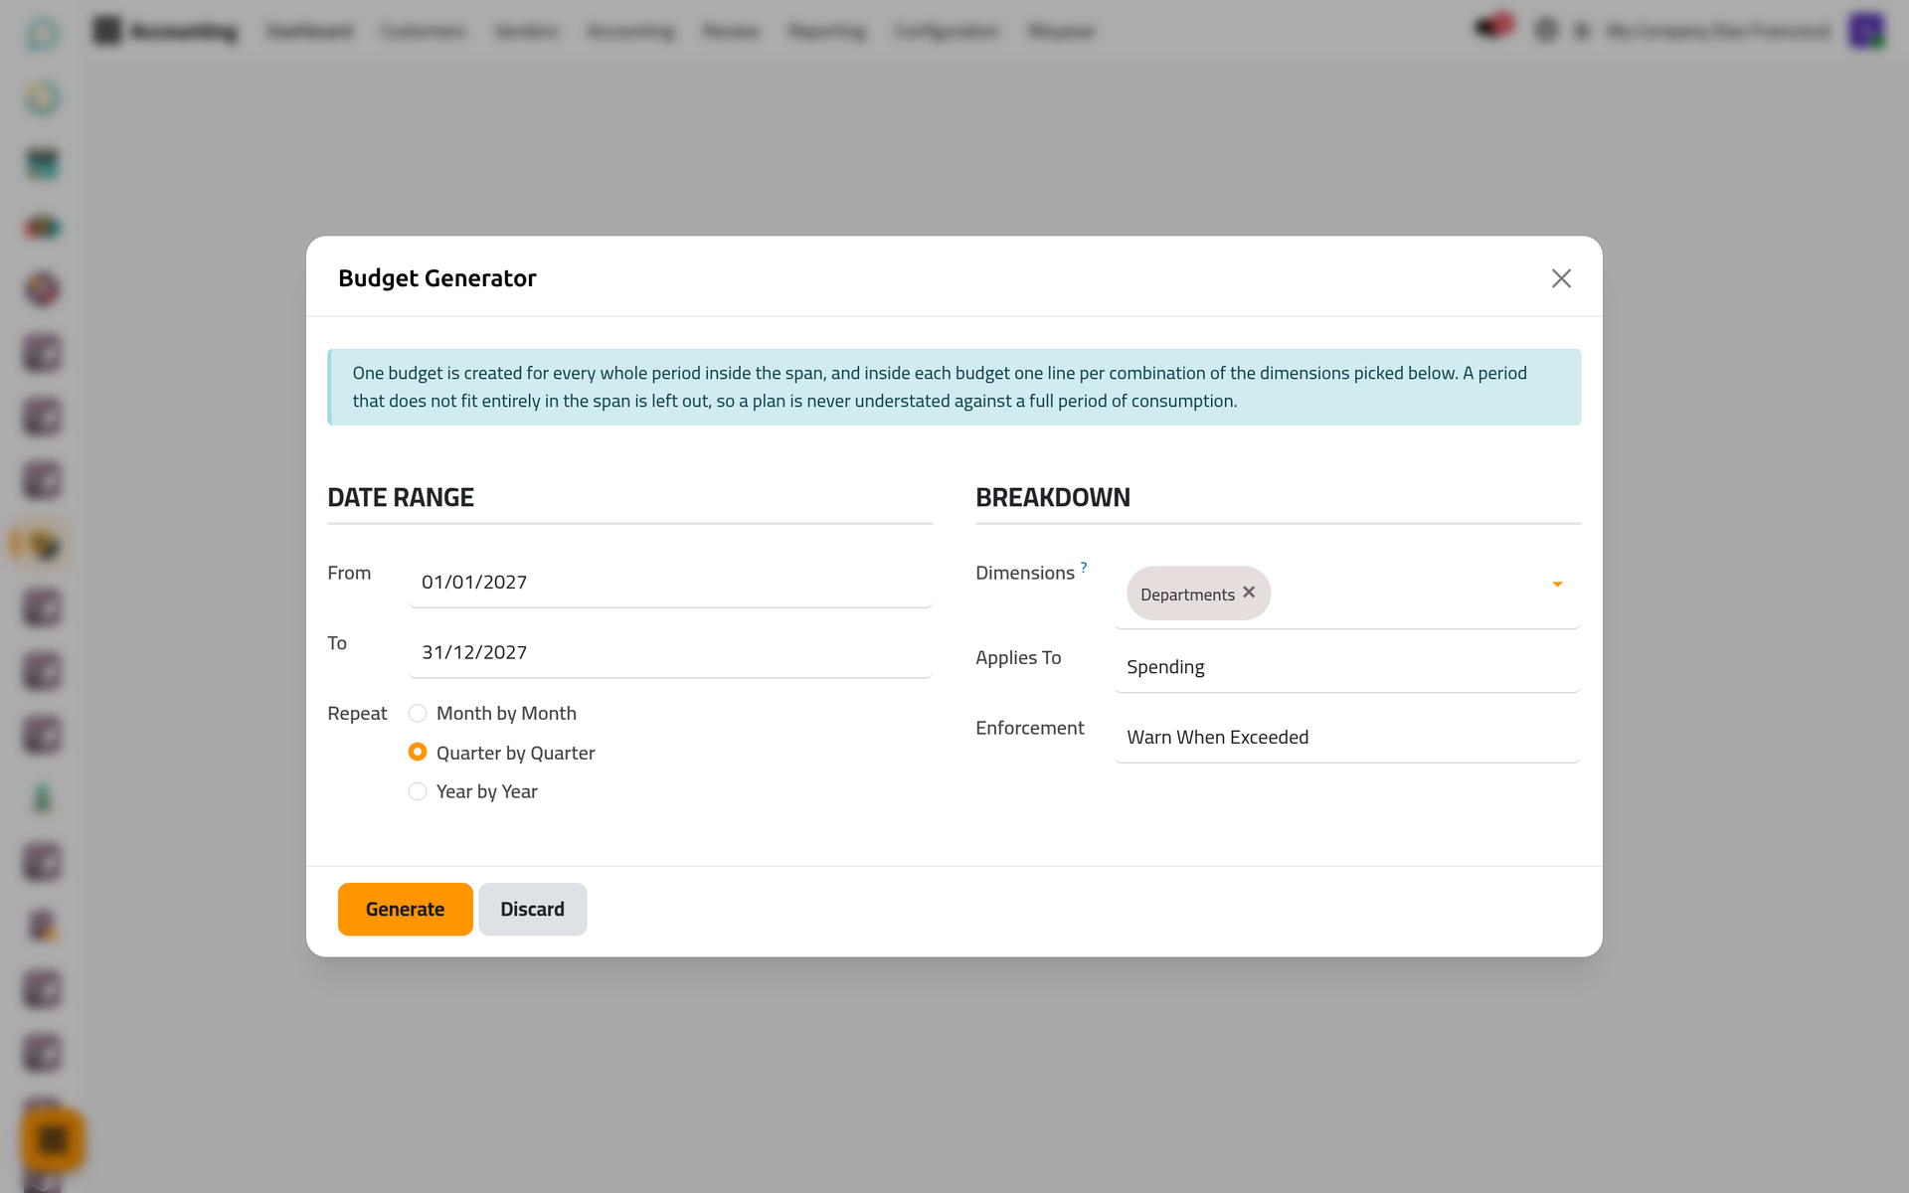Click the DATE RANGE heading

401,497
